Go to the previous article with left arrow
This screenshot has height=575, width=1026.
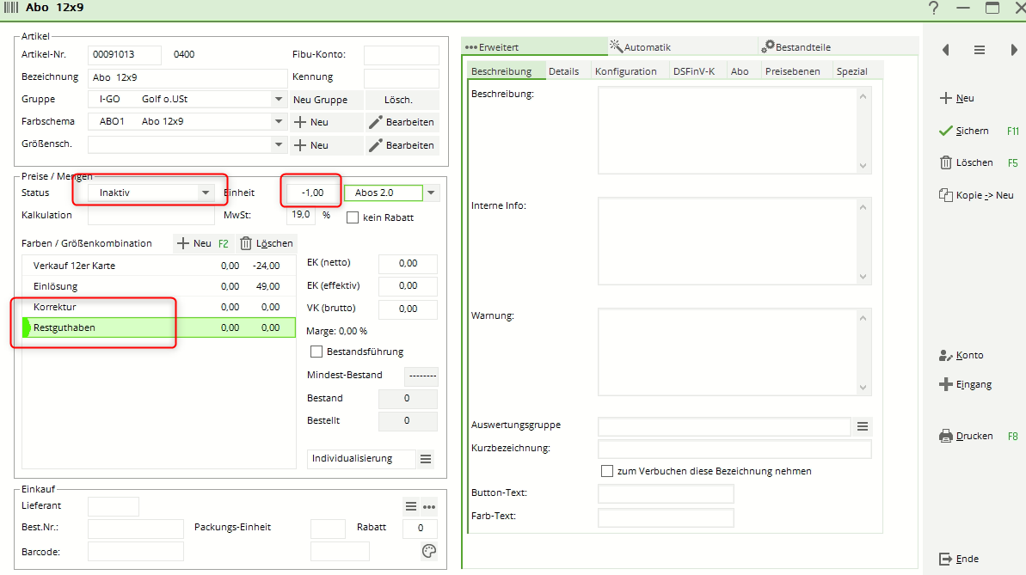pyautogui.click(x=946, y=51)
